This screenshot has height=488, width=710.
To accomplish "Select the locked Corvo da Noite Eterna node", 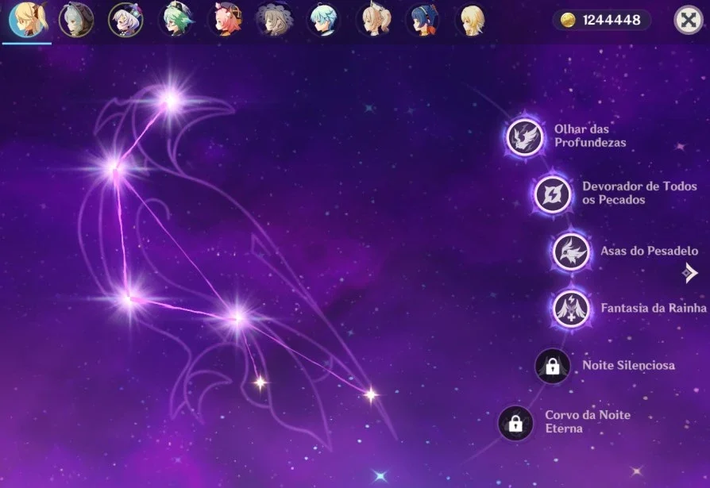I will 515,423.
